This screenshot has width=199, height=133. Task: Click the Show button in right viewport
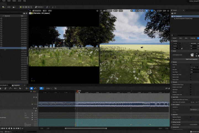121,11
